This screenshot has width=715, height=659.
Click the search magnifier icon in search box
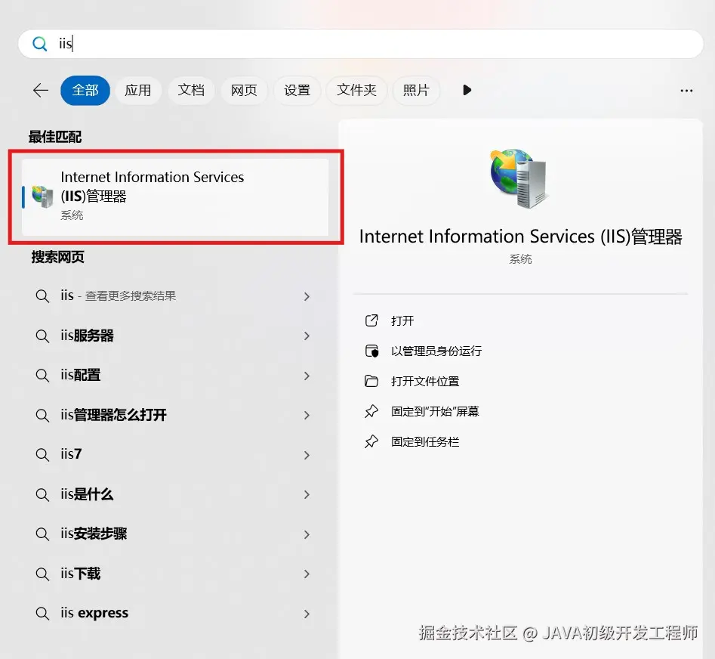click(39, 44)
